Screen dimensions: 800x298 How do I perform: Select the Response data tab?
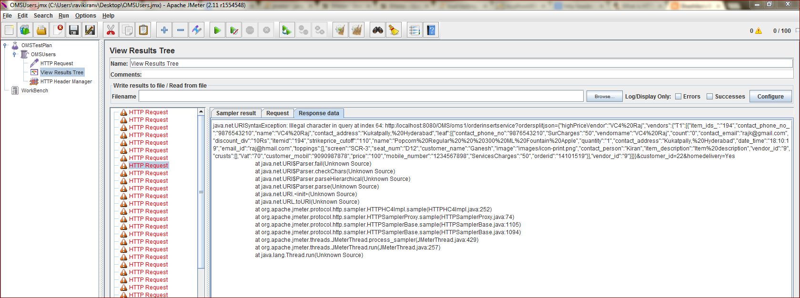(x=319, y=113)
